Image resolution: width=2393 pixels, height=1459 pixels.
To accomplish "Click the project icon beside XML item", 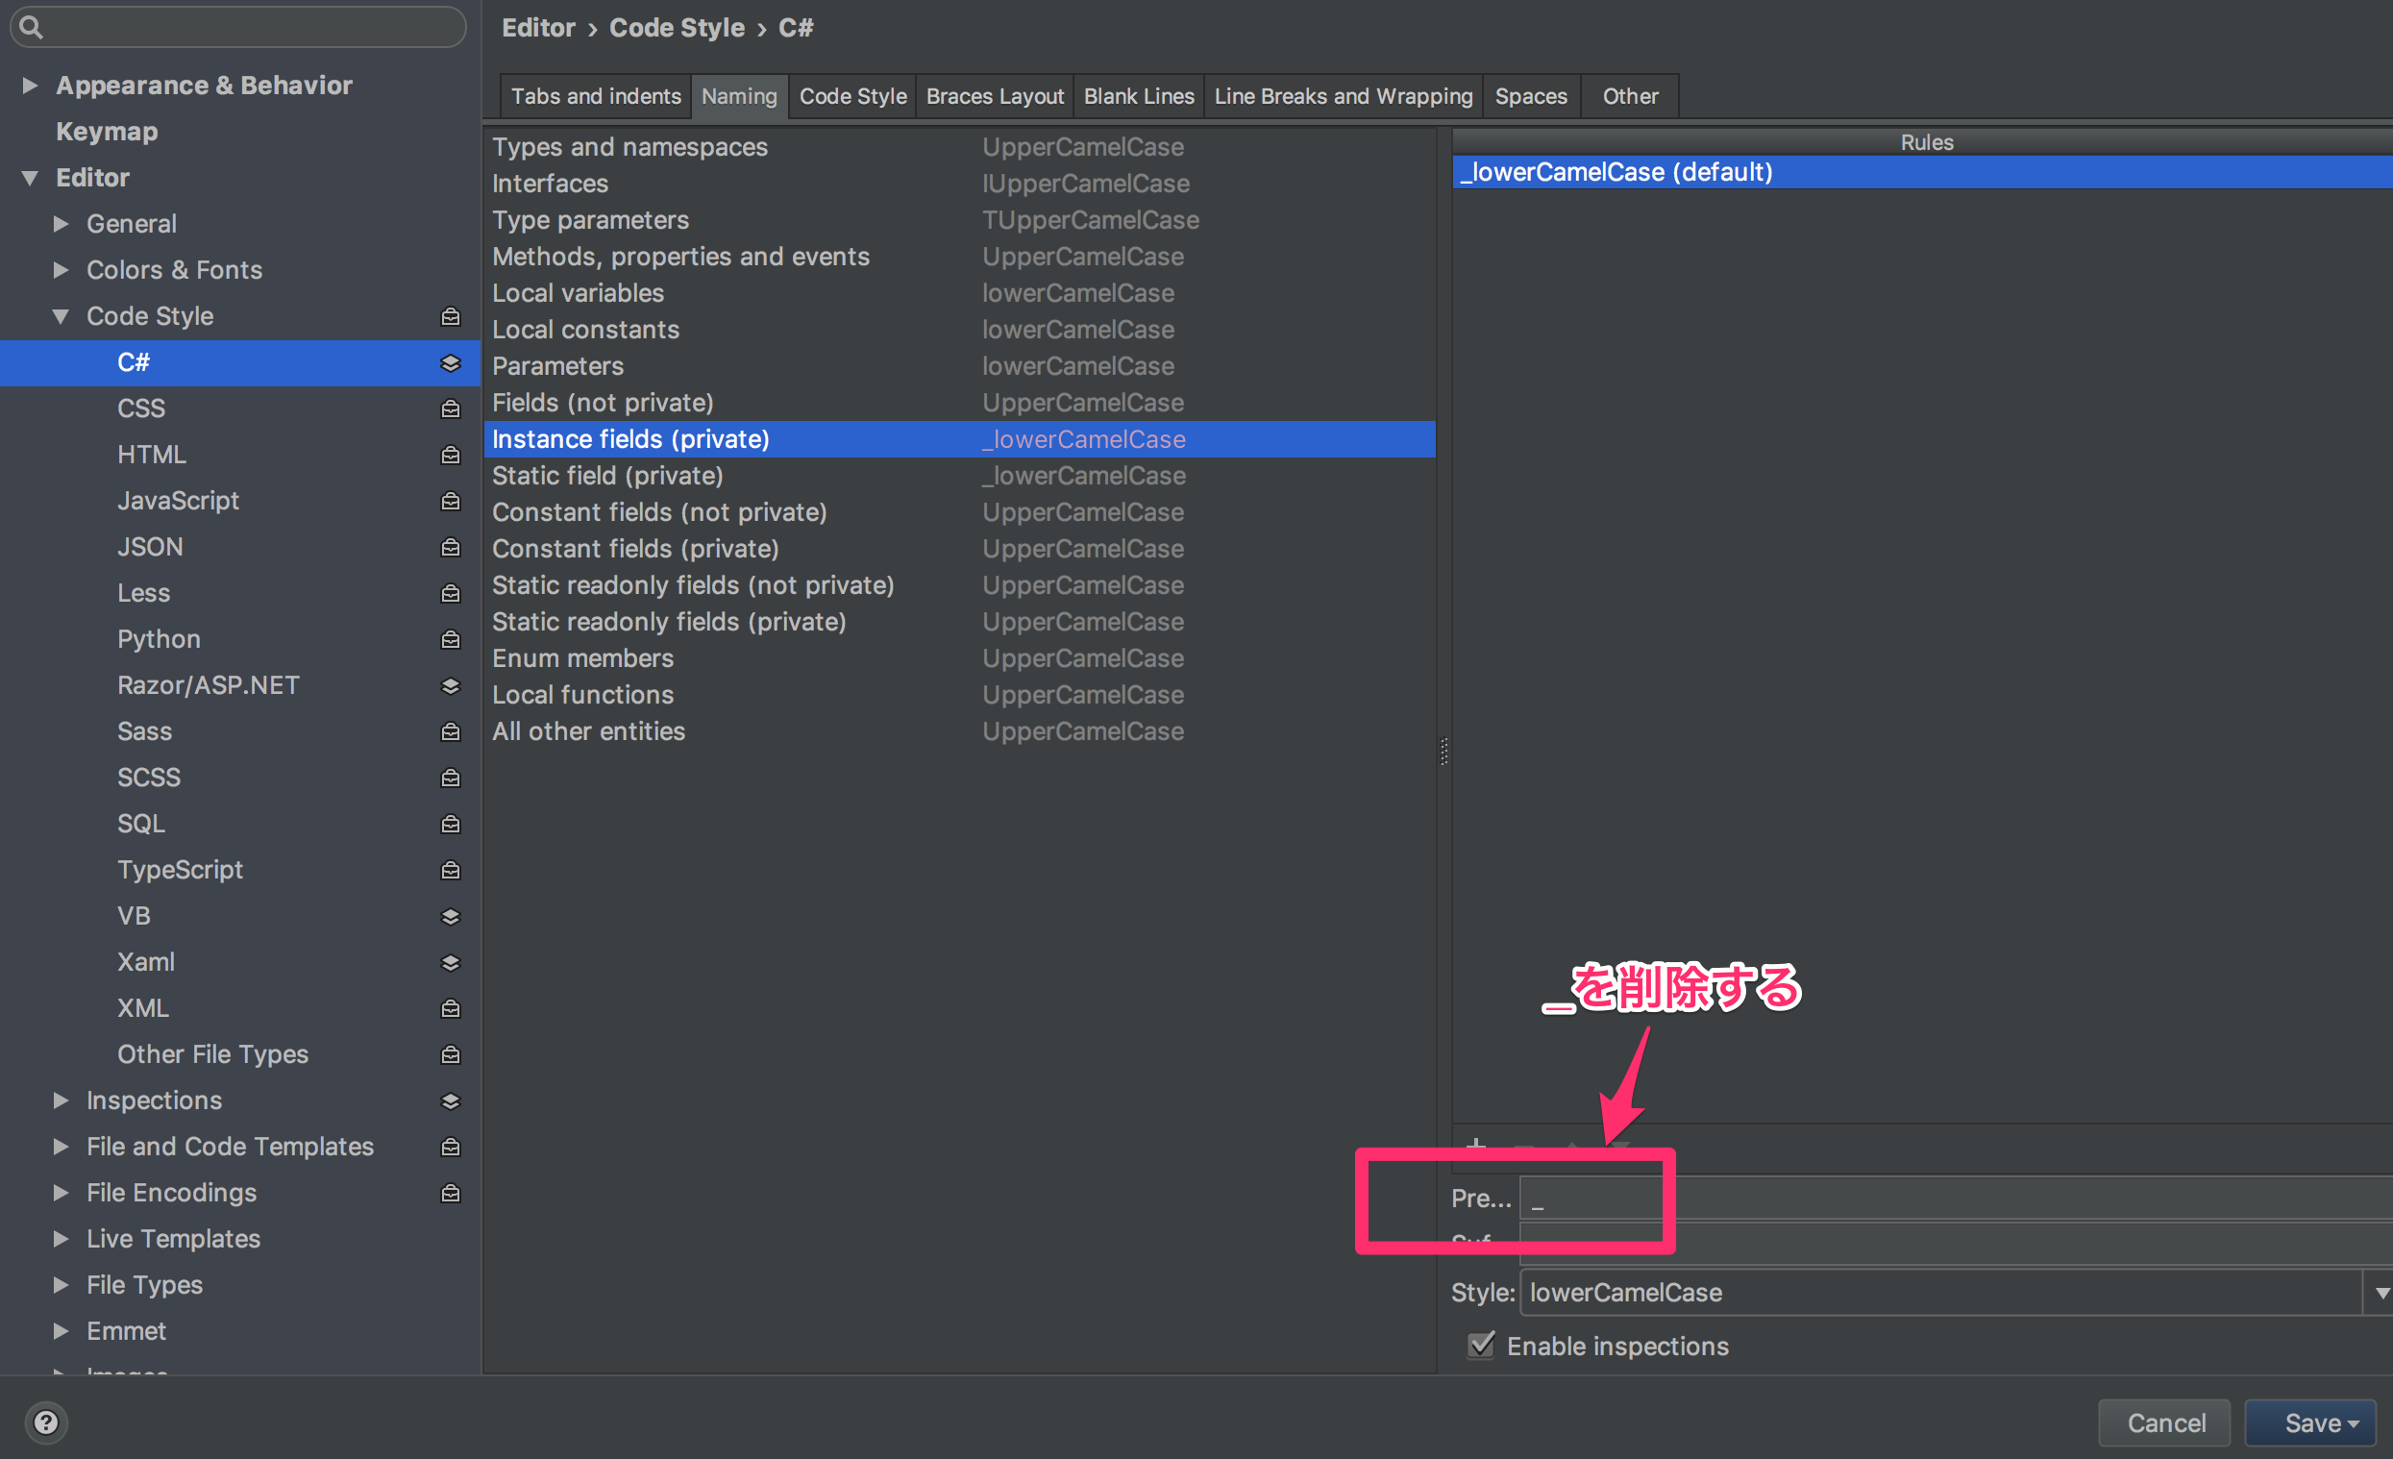I will pyautogui.click(x=451, y=1008).
